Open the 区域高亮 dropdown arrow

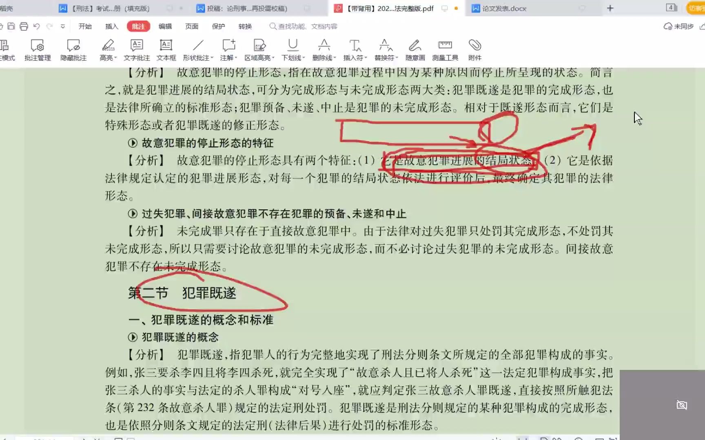pos(273,58)
